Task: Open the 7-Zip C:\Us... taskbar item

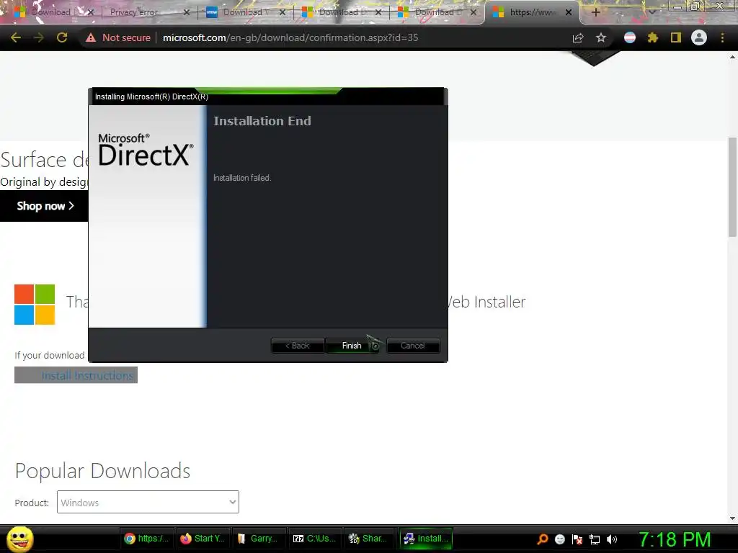Action: (x=314, y=539)
